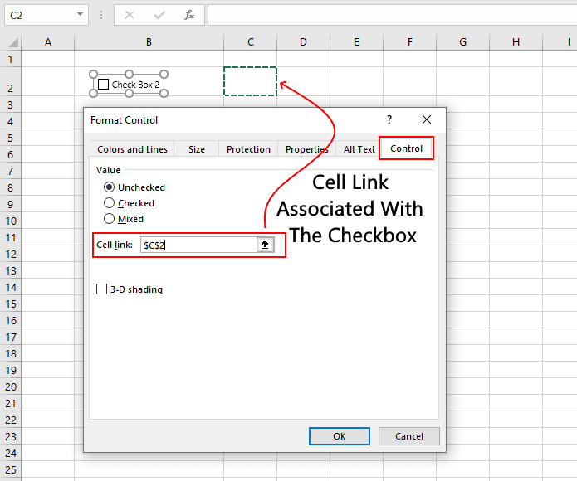Select row 15 header
577x481 pixels.
10,304
